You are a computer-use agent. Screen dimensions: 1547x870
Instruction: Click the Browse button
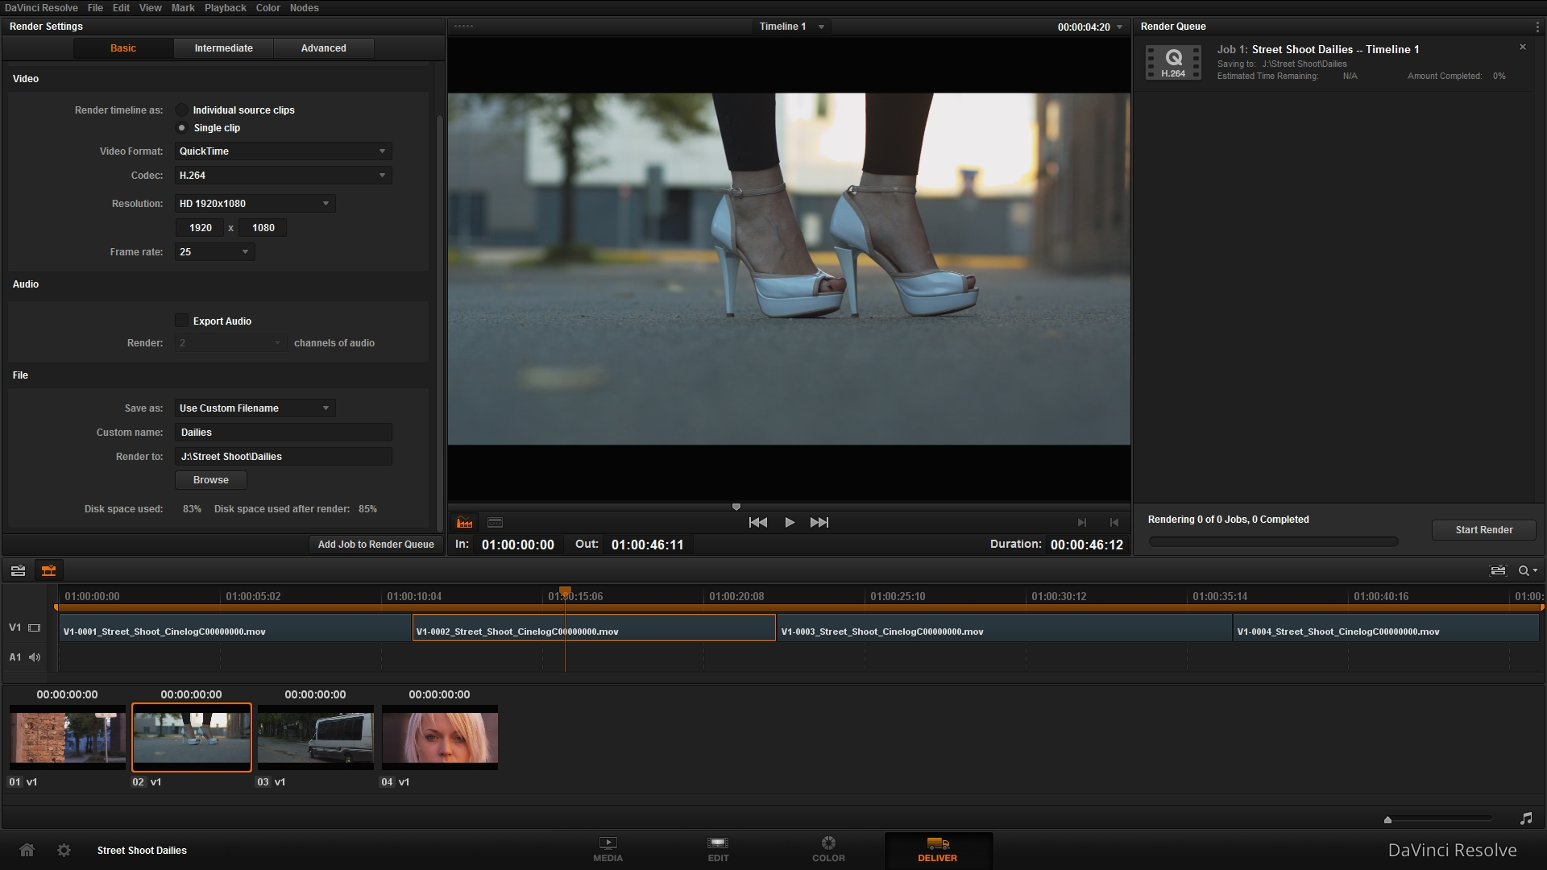pyautogui.click(x=211, y=479)
